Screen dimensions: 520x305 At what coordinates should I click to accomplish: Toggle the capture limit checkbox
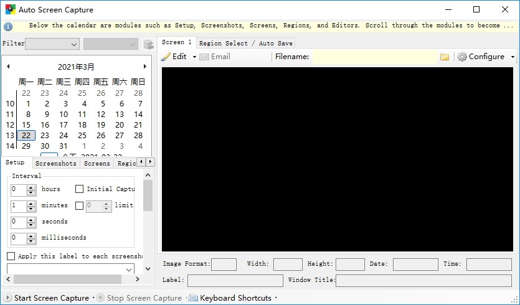(79, 205)
